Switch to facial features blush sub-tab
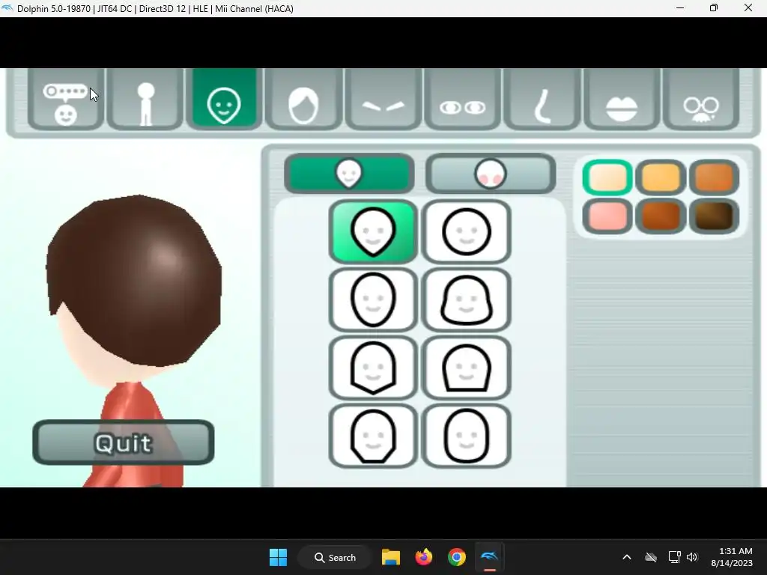This screenshot has height=575, width=767. click(491, 174)
